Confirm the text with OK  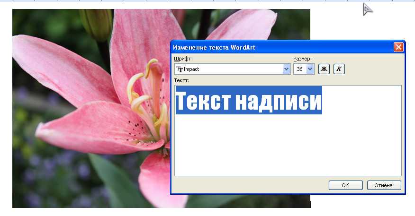coord(345,185)
